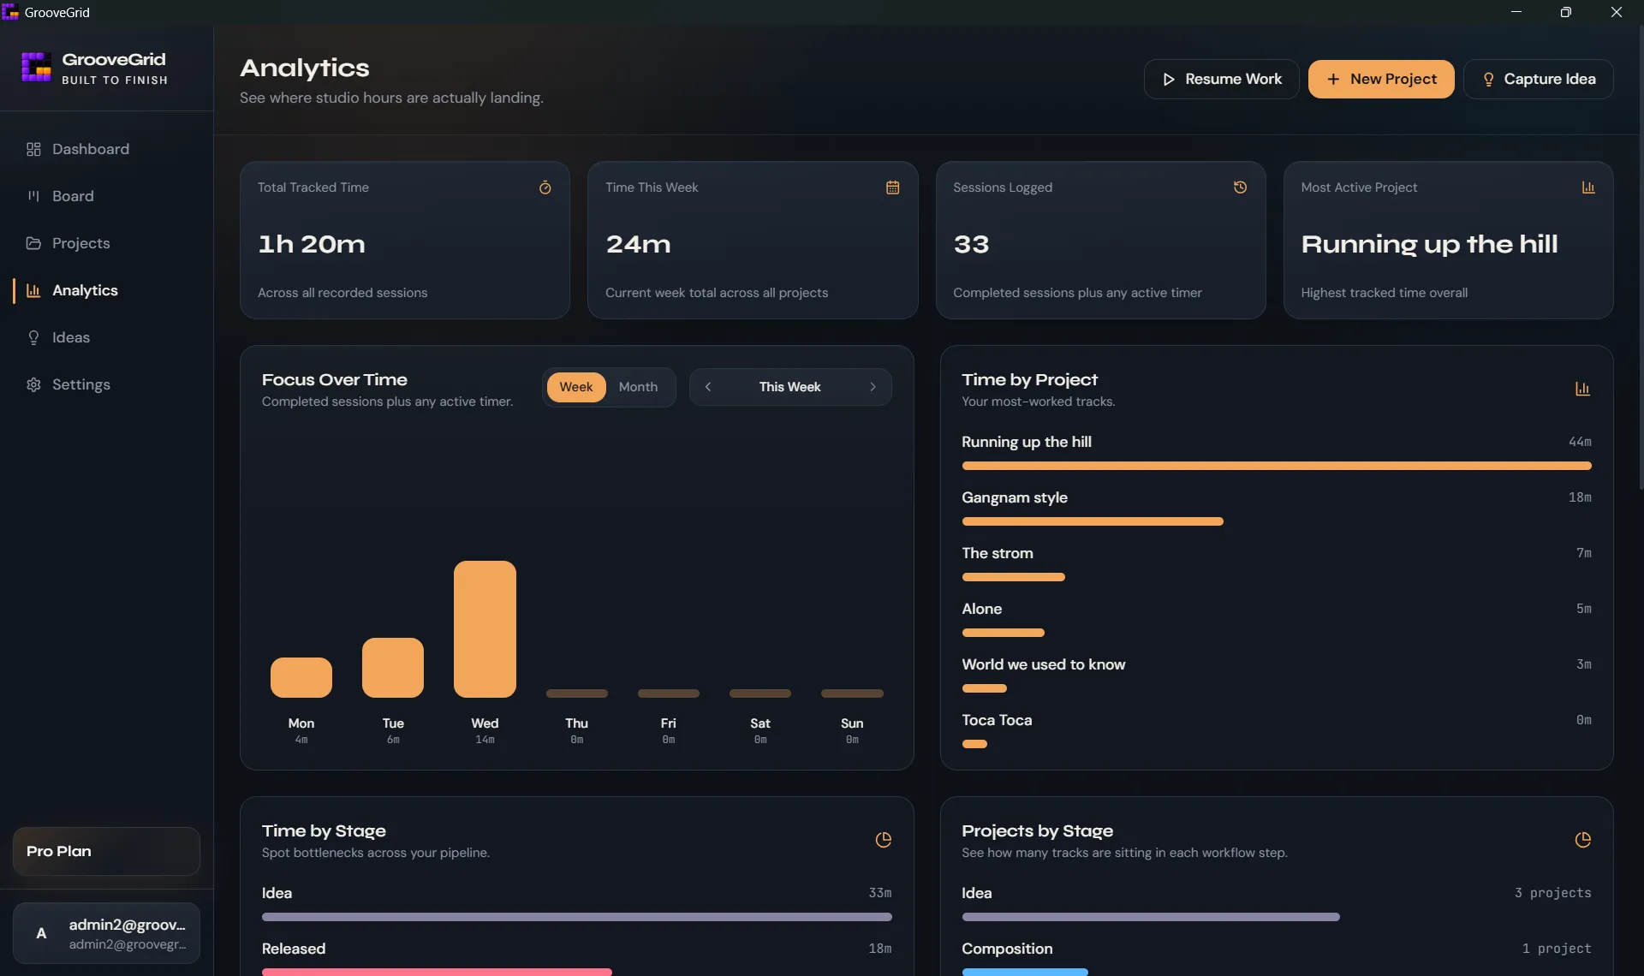1644x976 pixels.
Task: Click the Analytics bar chart sidebar icon
Action: tap(33, 290)
